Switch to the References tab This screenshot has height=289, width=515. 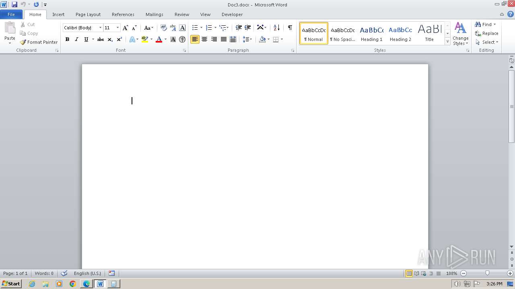(123, 14)
